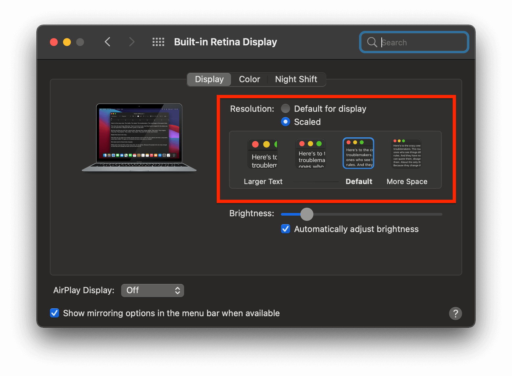Select the More Space resolution thumbnail
This screenshot has width=512, height=376.
(x=406, y=153)
